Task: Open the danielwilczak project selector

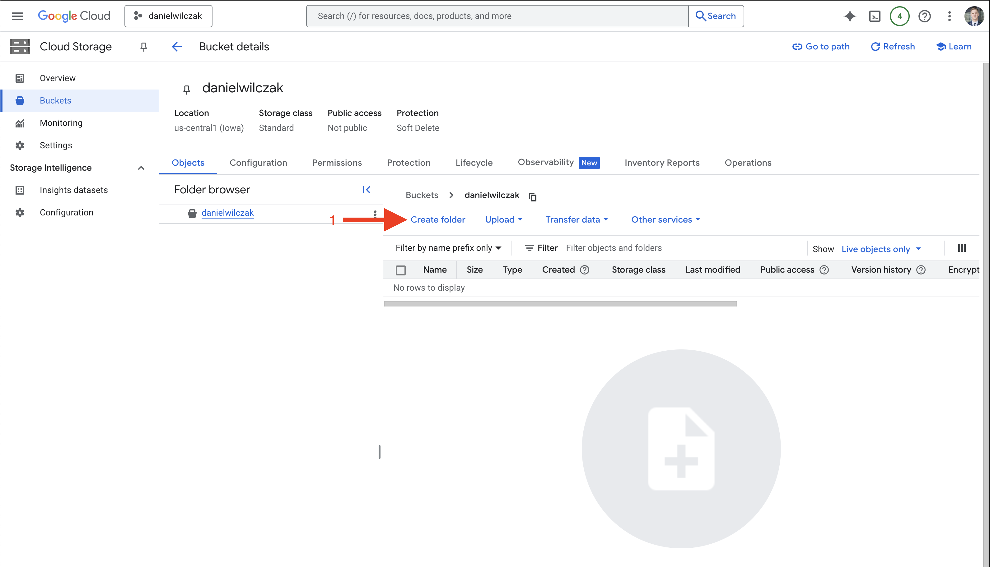Action: pos(168,16)
